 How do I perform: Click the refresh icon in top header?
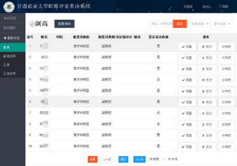pos(220,6)
